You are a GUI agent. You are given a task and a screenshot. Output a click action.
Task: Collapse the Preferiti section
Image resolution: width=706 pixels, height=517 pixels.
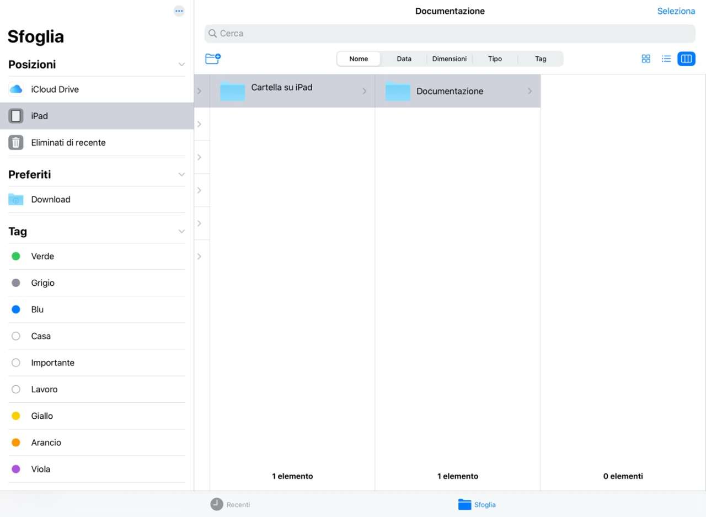181,174
